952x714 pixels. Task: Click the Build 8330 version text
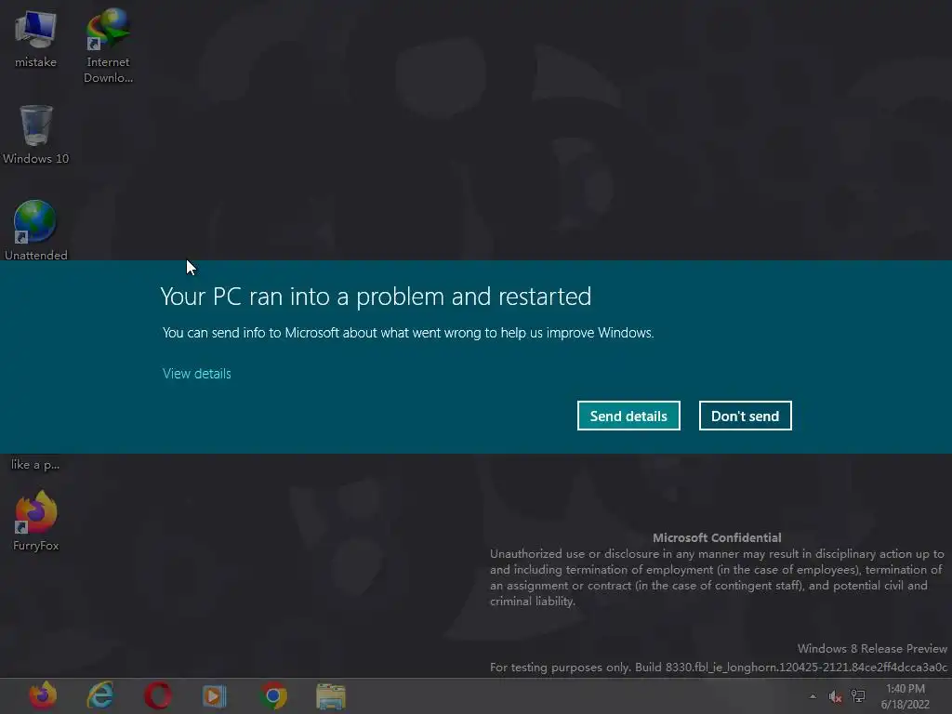719,668
